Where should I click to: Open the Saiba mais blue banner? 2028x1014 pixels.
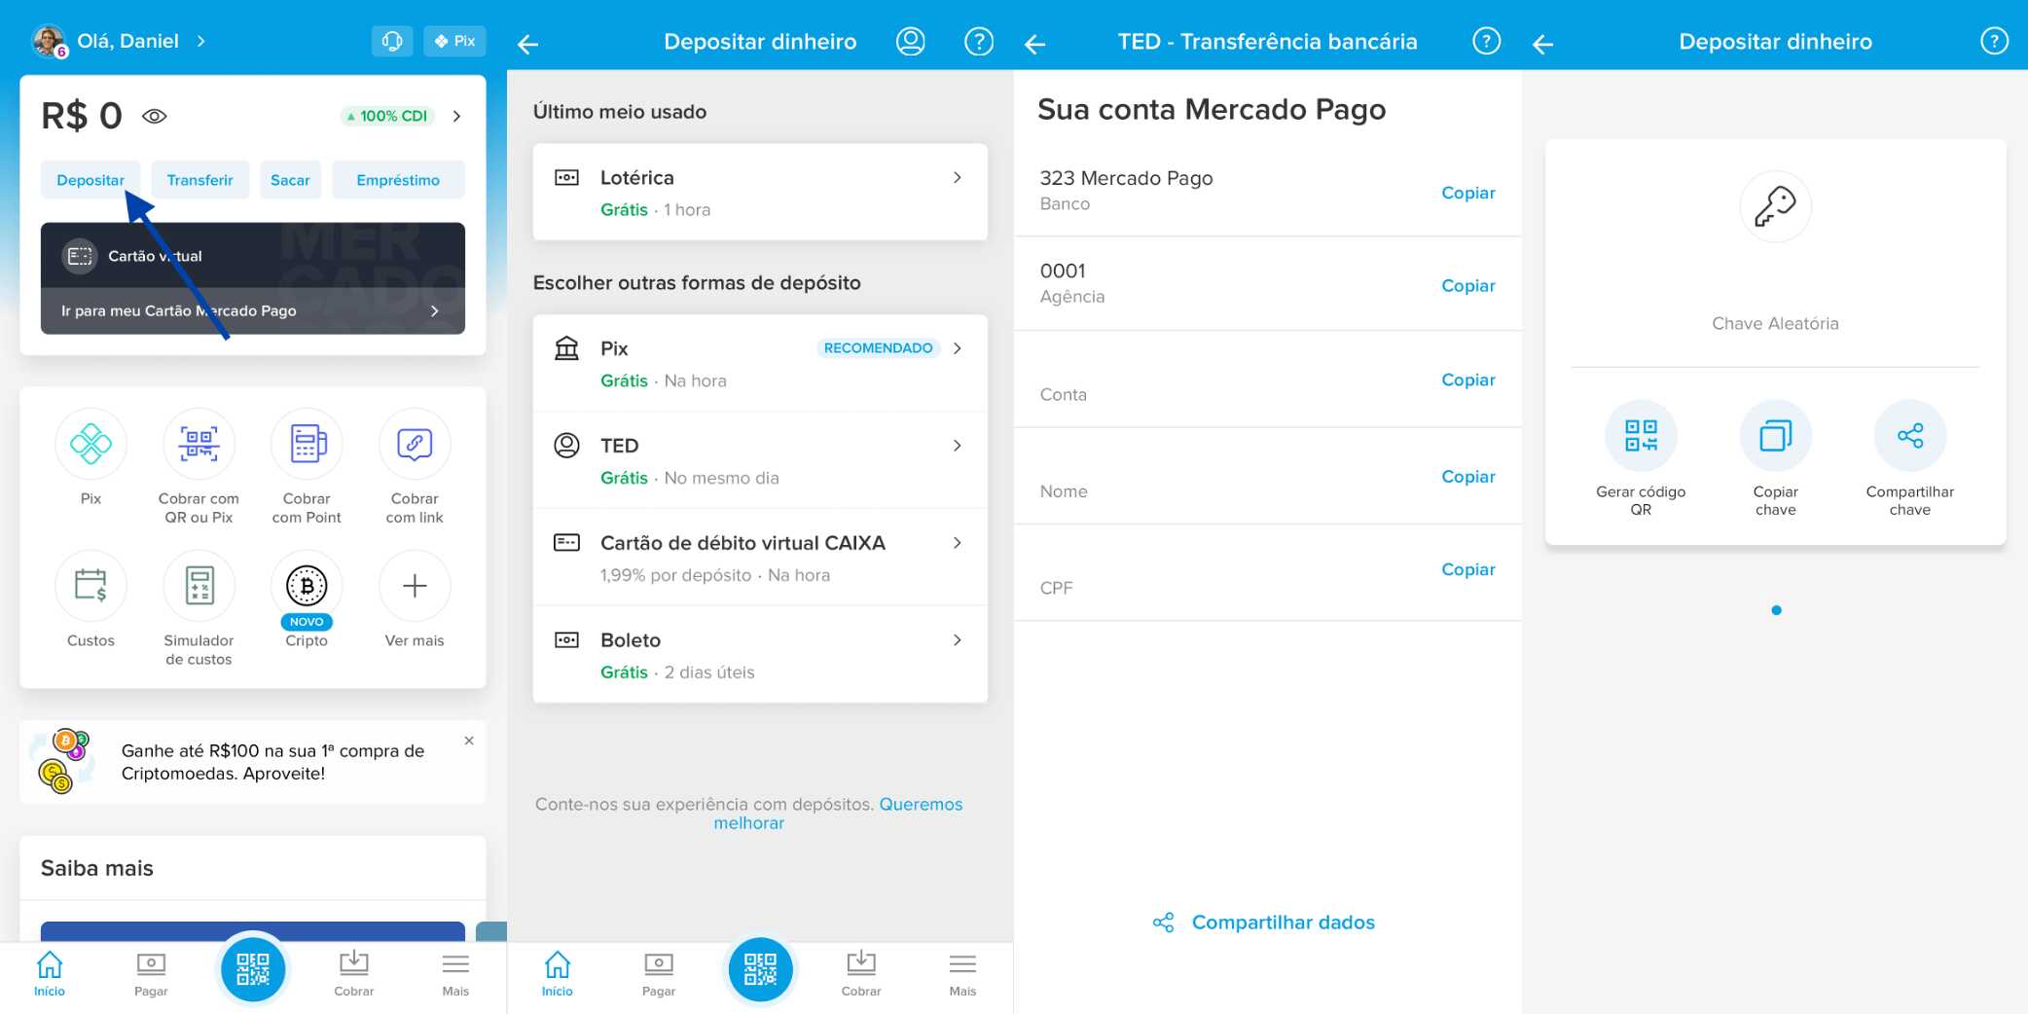253,931
